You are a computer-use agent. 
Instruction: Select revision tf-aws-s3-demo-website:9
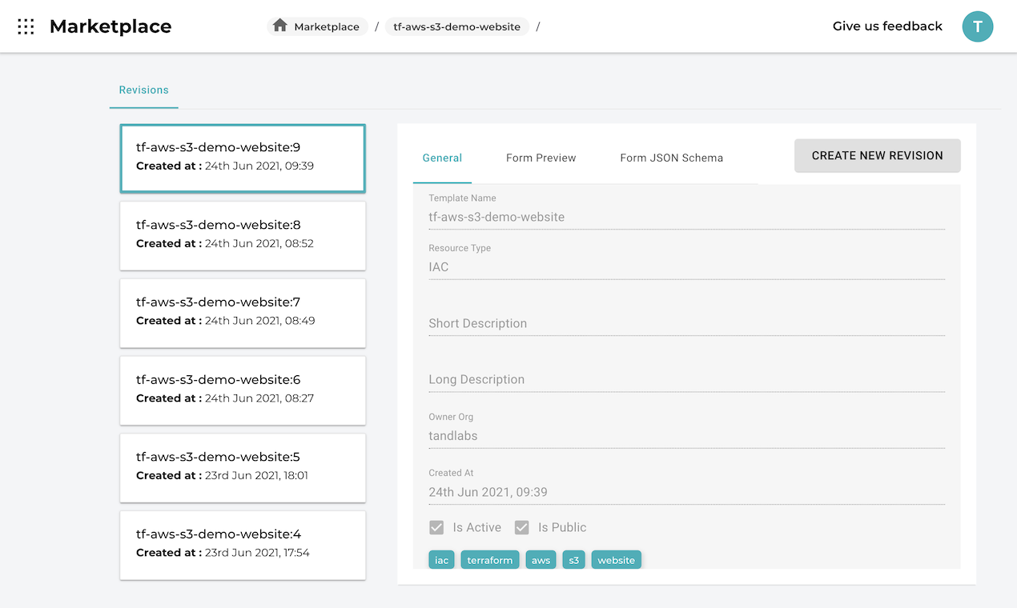point(243,158)
